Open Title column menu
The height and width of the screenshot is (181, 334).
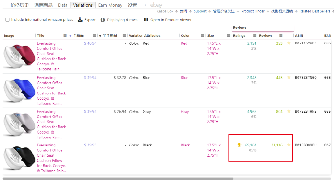pos(65,35)
